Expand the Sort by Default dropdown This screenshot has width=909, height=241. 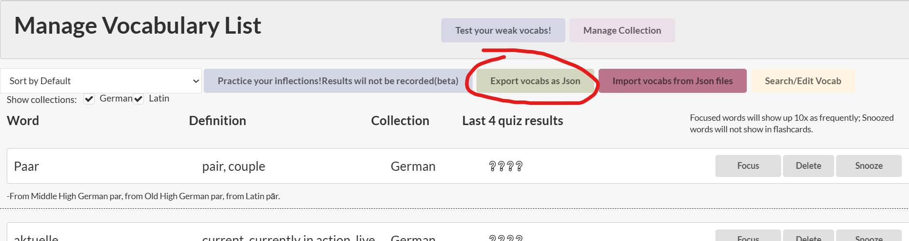click(x=101, y=81)
